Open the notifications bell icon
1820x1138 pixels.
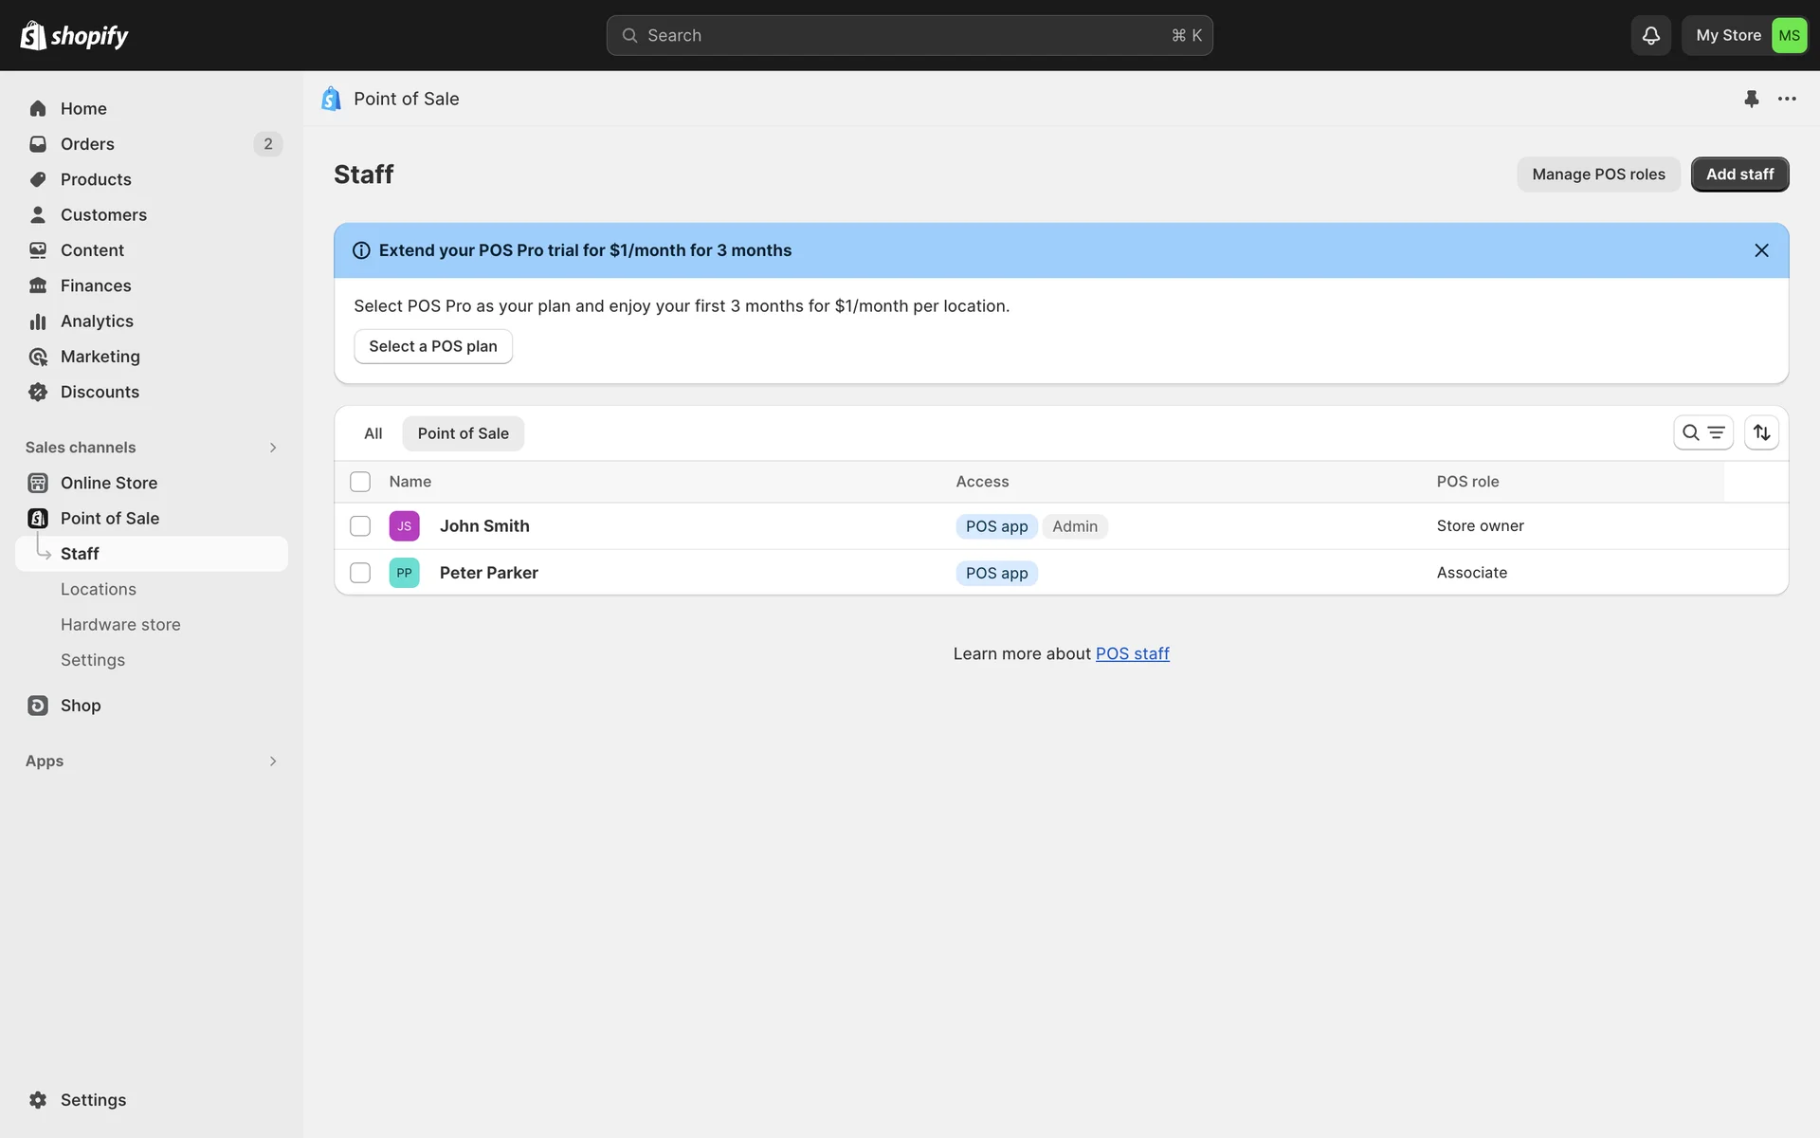click(x=1650, y=35)
